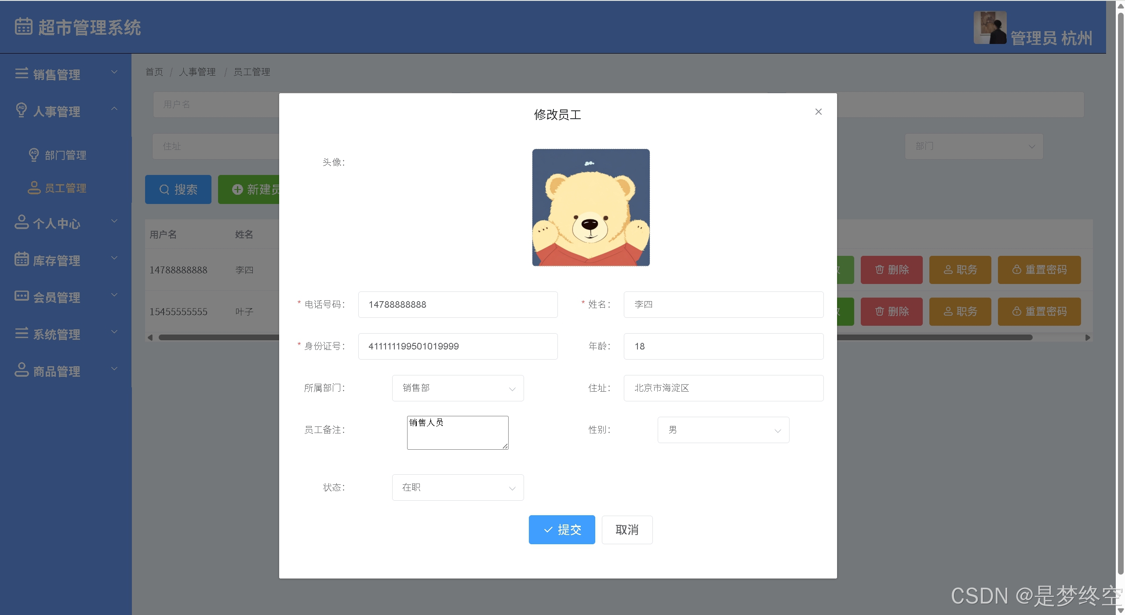The image size is (1125, 615).
Task: Click the user icon on 李四's 职务 button
Action: (948, 269)
